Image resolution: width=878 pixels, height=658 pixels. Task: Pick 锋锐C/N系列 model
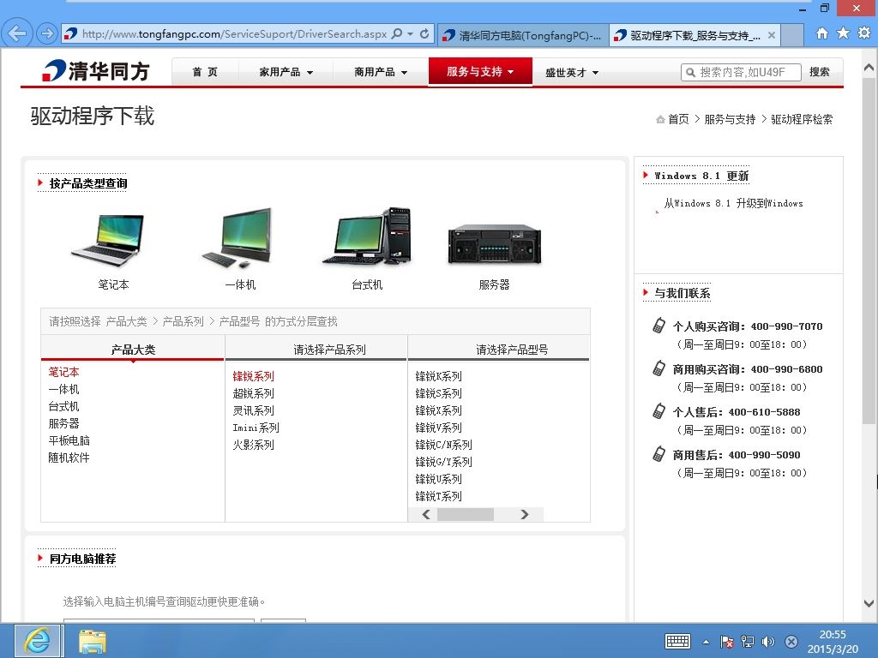click(443, 445)
